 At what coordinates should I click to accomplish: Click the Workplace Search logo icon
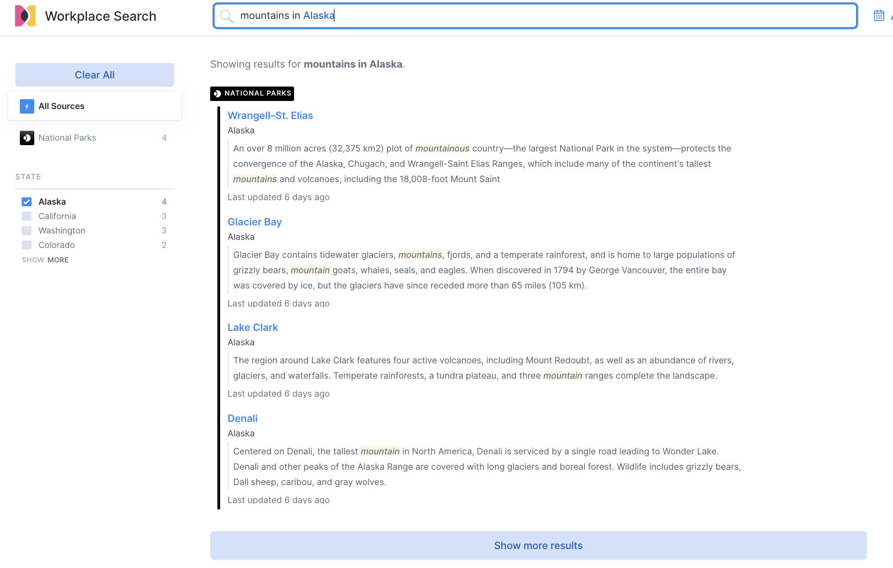[x=25, y=16]
